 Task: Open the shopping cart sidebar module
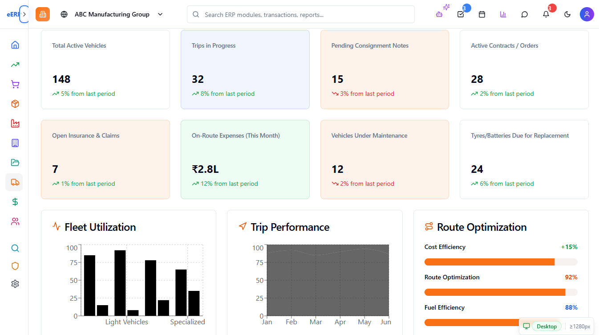point(15,84)
